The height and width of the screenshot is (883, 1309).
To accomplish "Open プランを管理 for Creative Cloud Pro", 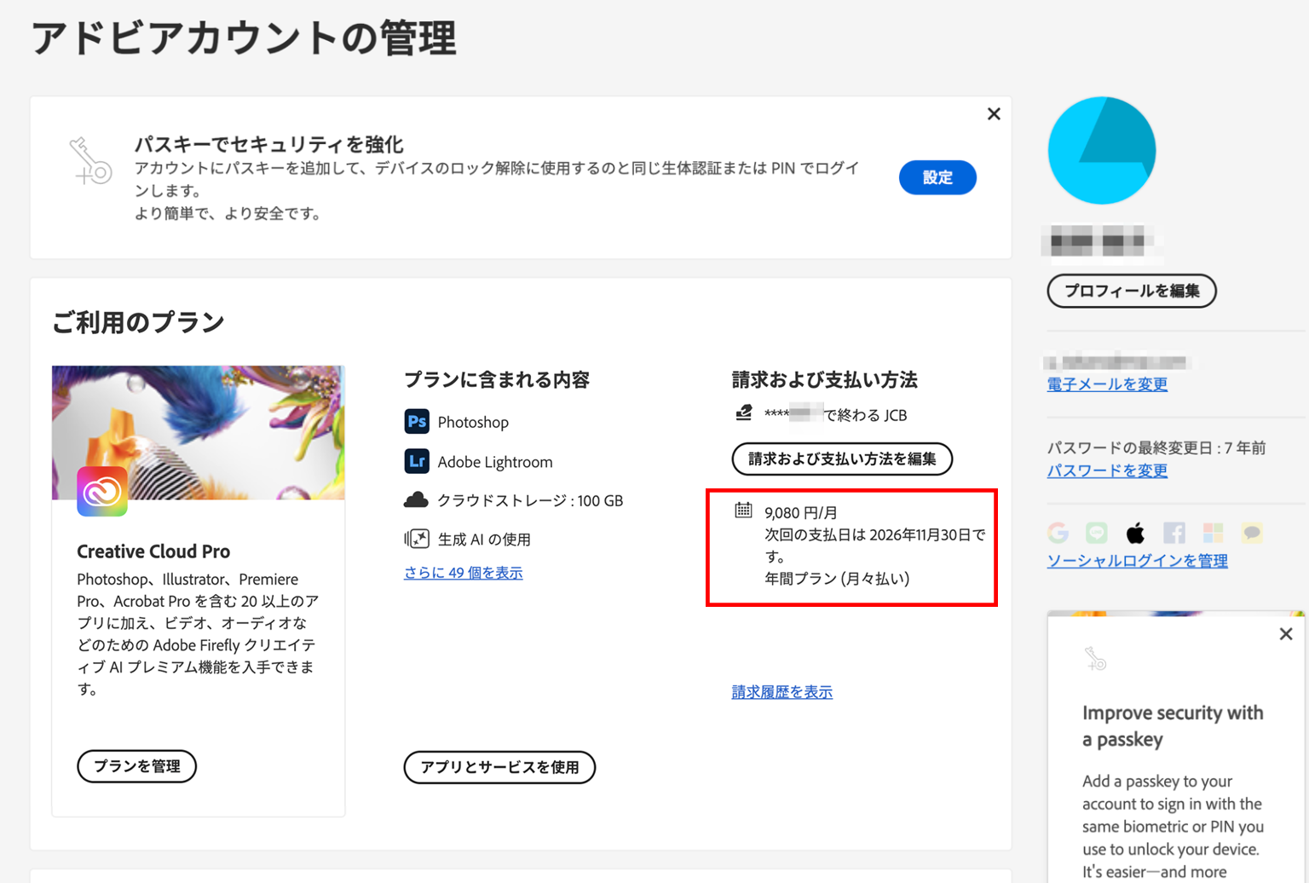I will click(136, 766).
